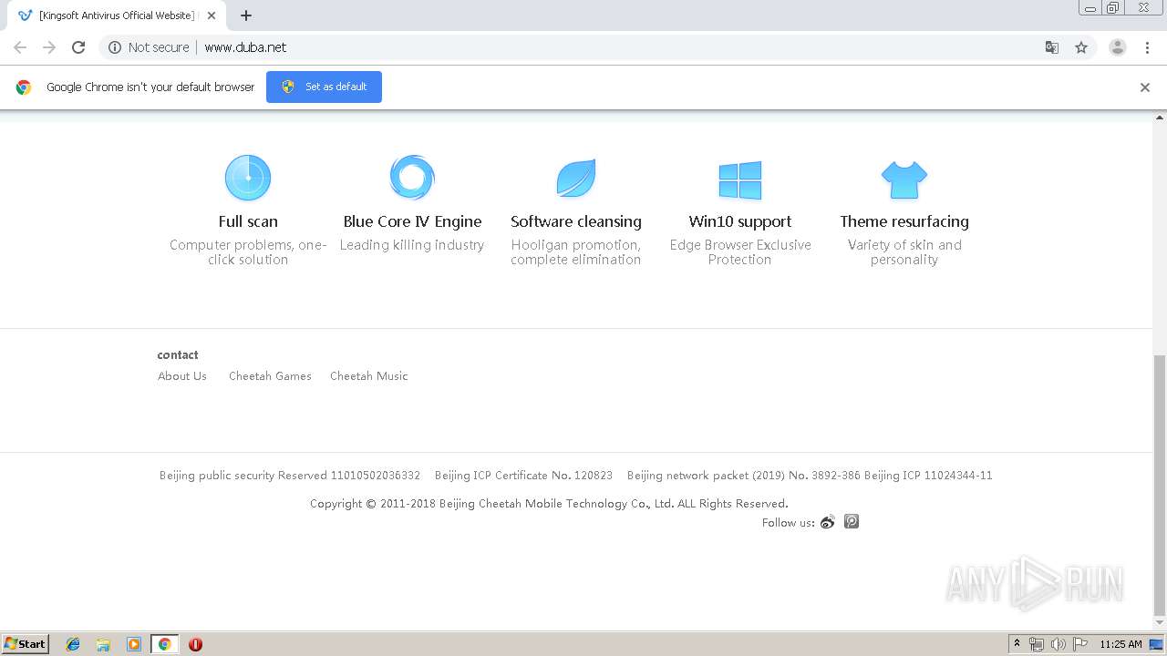Click the copyright Cheetah Mobile Technology text
Viewport: 1167px width, 656px height.
point(549,504)
